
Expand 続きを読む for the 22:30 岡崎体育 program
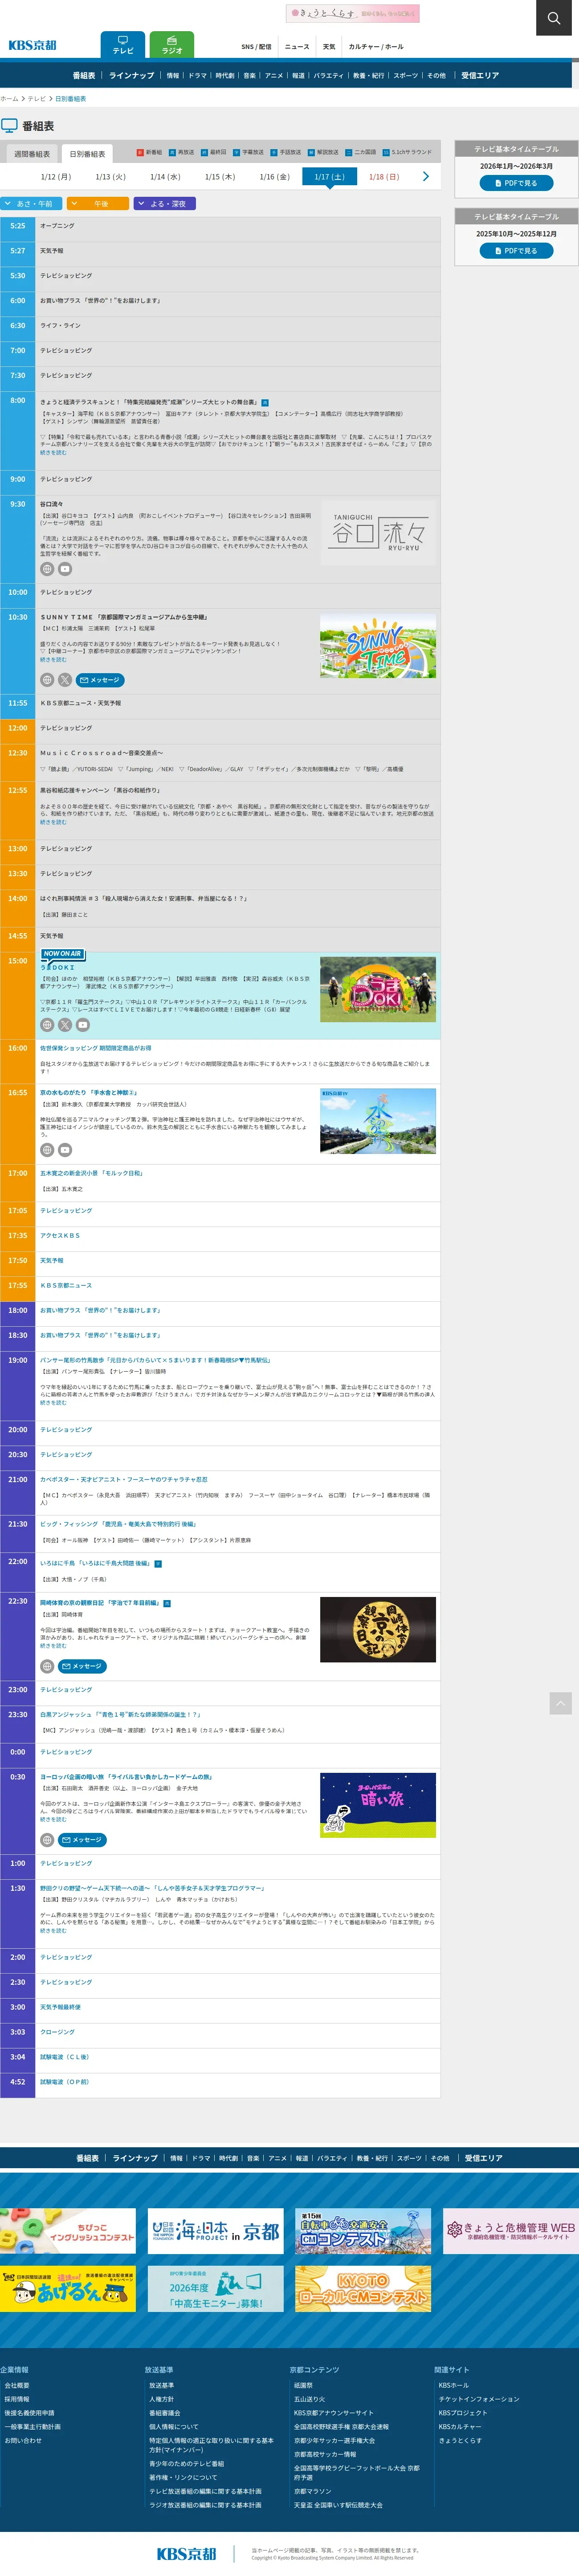pyautogui.click(x=53, y=1646)
